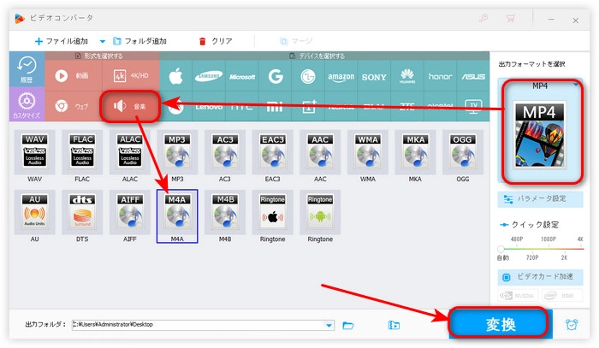Choose the OGG audio format icon
599x348 pixels.
(461, 152)
